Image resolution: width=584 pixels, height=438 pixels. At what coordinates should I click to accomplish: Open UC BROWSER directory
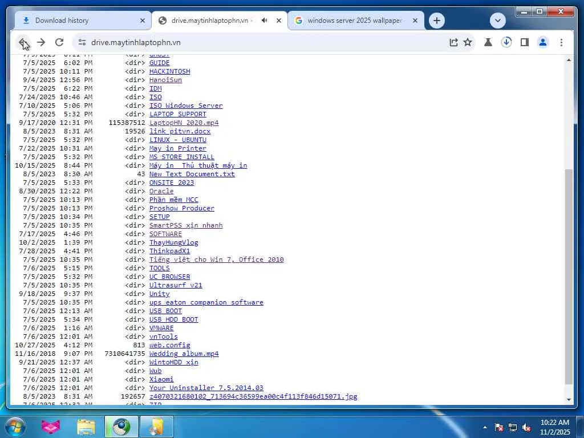169,277
